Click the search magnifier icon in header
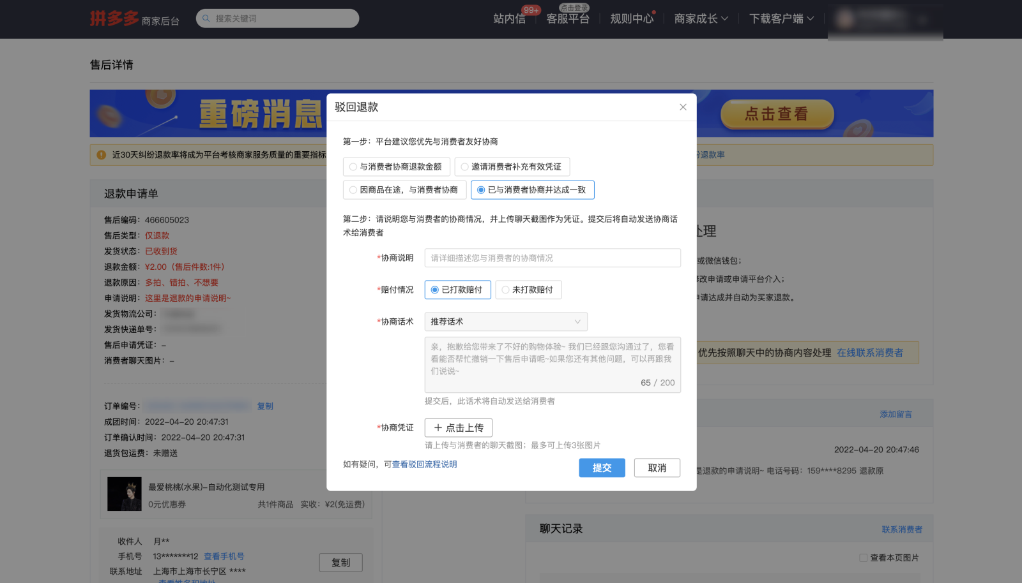 pyautogui.click(x=206, y=18)
